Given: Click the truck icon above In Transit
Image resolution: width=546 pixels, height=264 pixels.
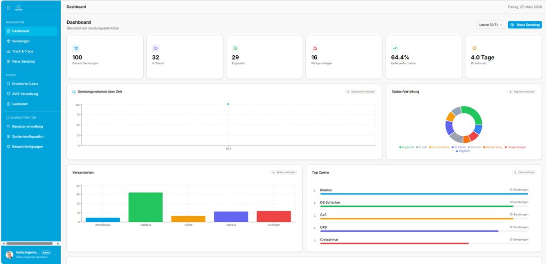Looking at the screenshot, I should 156,48.
